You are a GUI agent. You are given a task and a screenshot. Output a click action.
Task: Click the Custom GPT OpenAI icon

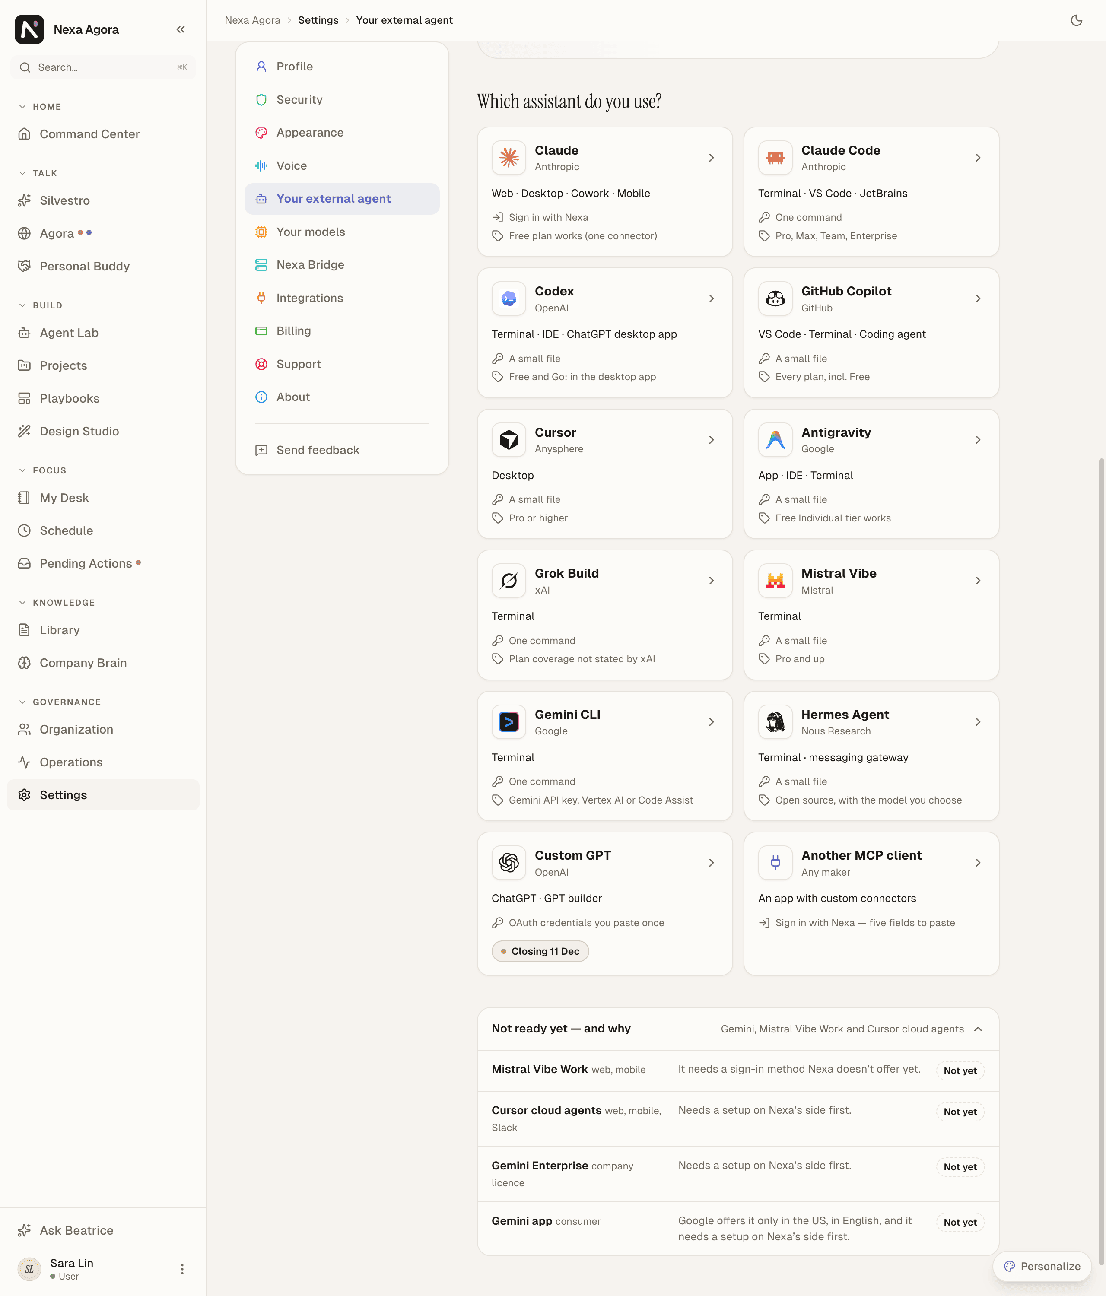click(509, 863)
